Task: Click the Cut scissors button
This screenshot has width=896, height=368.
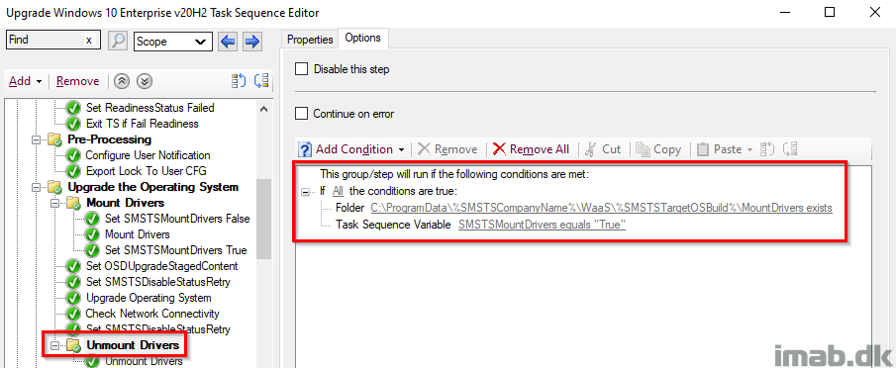Action: (603, 149)
